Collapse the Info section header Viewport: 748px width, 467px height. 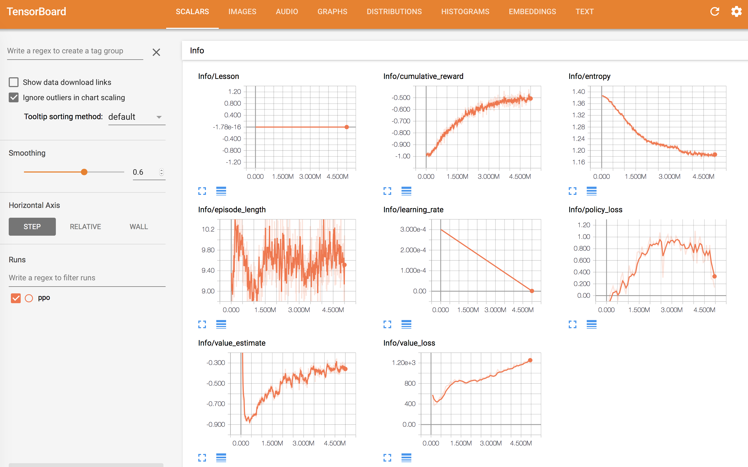(x=197, y=51)
